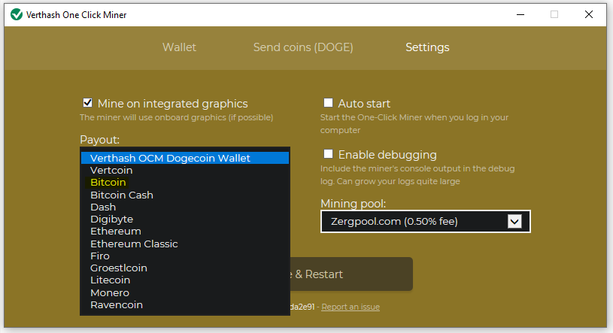This screenshot has width=613, height=333.
Task: Select Digibyte payout option
Action: coord(185,219)
